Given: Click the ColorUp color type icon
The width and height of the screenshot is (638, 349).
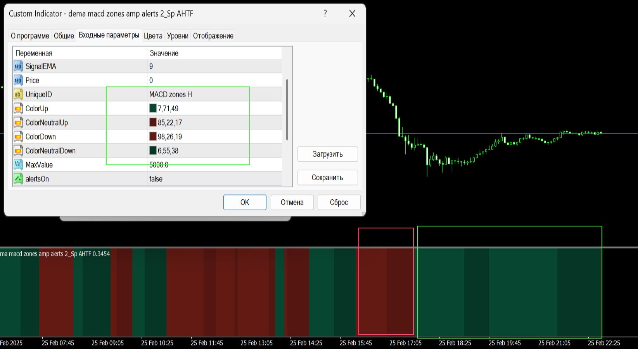Looking at the screenshot, I should 18,109.
